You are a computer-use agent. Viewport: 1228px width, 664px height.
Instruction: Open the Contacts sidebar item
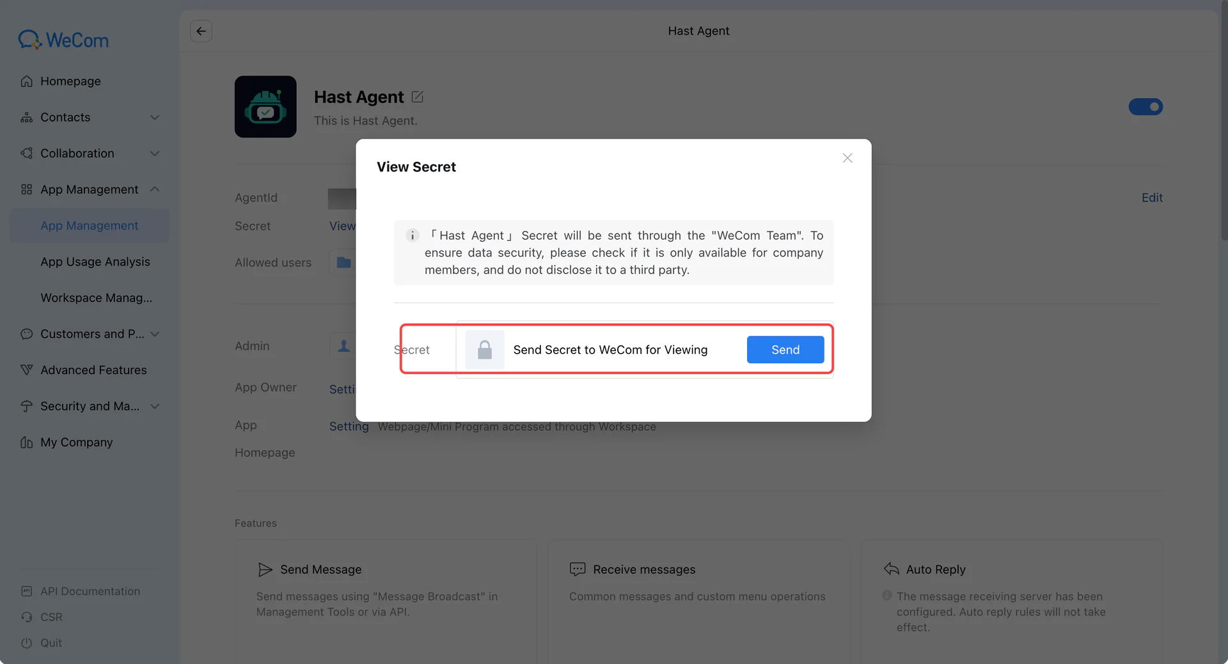tap(90, 117)
